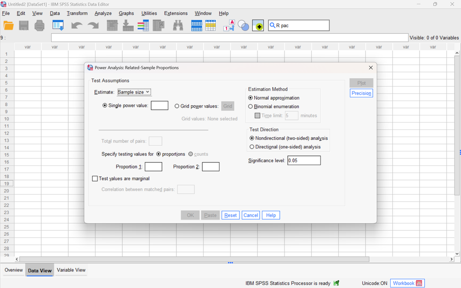
Task: Click the SPSS application icon in title bar
Action: (4, 4)
